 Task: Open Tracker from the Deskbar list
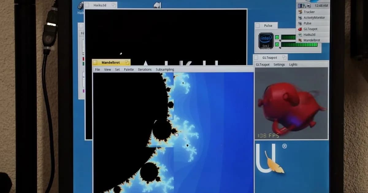click(309, 12)
